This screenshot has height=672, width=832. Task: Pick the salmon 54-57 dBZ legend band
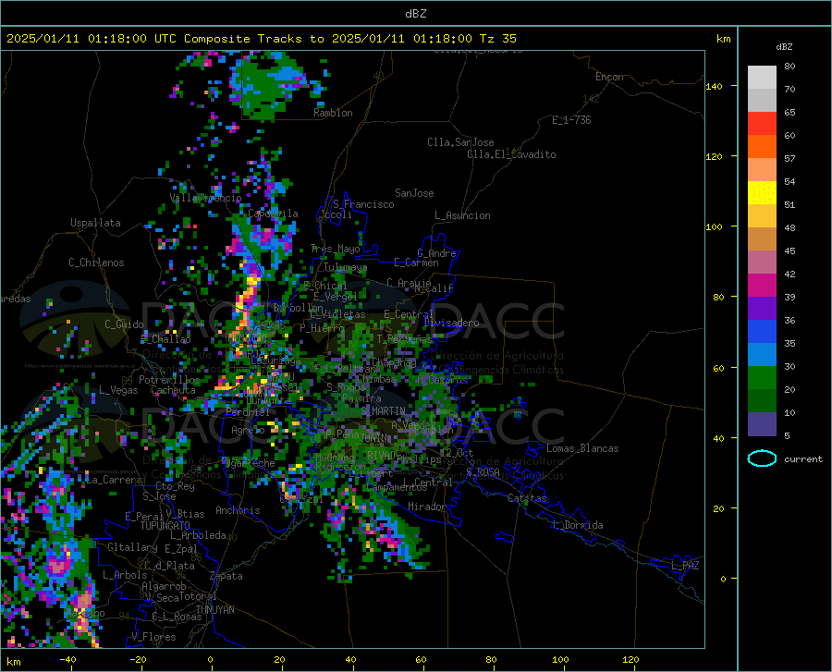(762, 170)
